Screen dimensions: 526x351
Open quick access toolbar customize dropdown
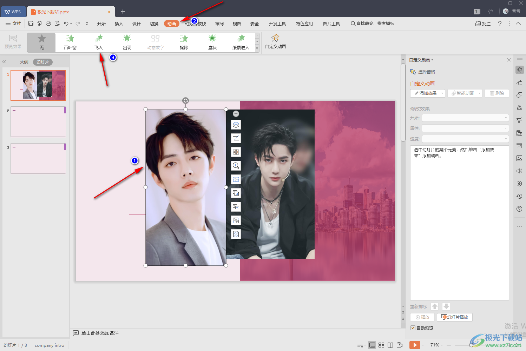click(87, 24)
